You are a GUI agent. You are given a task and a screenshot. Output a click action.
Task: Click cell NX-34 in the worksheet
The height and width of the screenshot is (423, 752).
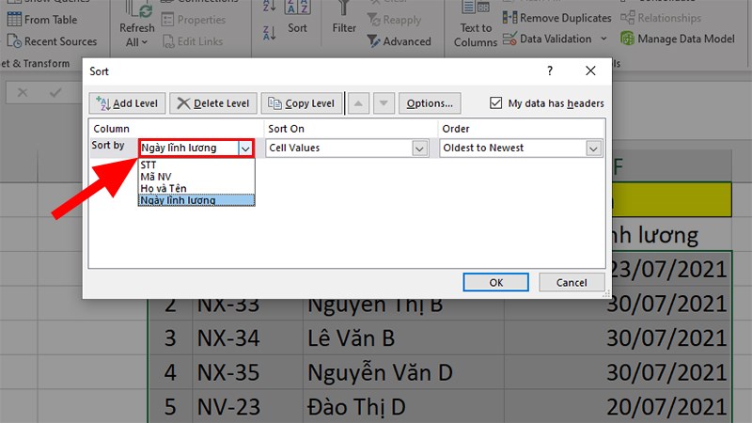coord(247,338)
